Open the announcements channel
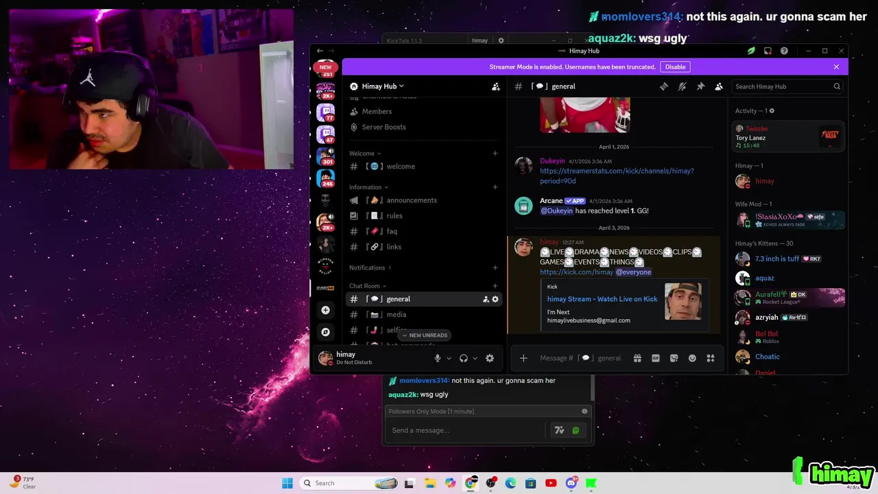 424,200
